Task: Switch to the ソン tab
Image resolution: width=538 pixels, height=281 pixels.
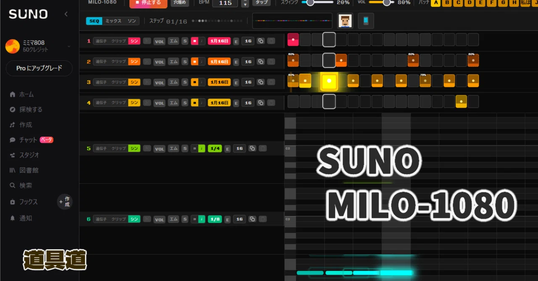Action: pos(132,21)
